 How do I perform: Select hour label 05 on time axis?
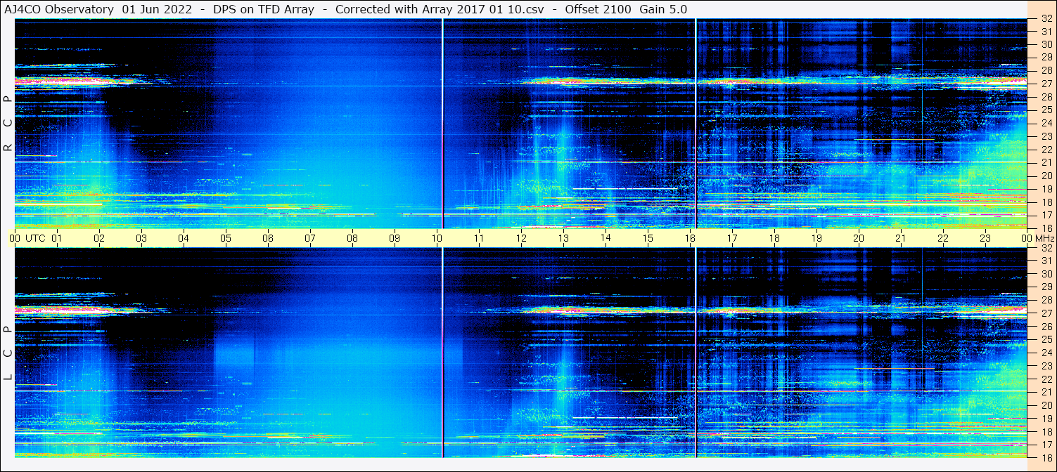(x=226, y=238)
